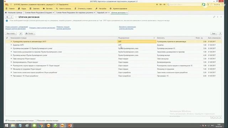This screenshot has width=228, height=128.
Task: Click into the top search field
Action: click(185, 5)
